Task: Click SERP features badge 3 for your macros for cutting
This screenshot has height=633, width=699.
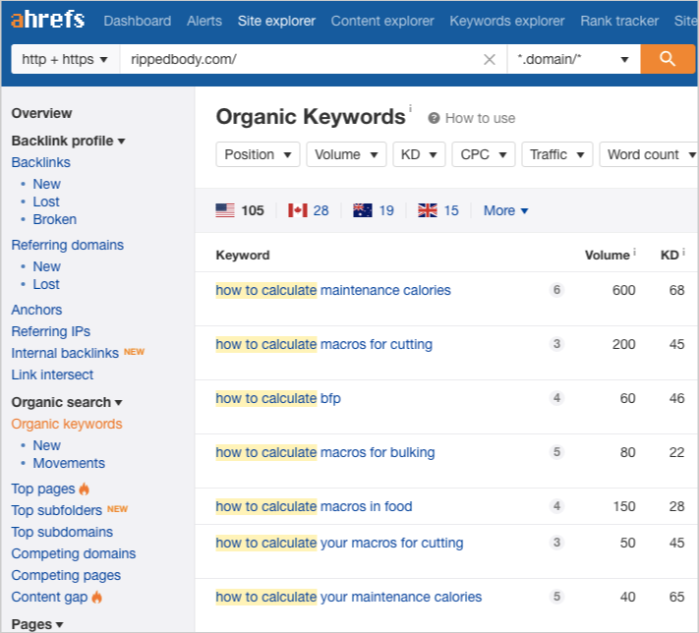Action: (x=556, y=543)
